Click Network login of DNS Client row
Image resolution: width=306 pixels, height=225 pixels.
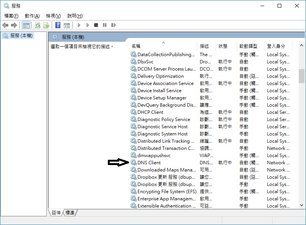(x=278, y=163)
